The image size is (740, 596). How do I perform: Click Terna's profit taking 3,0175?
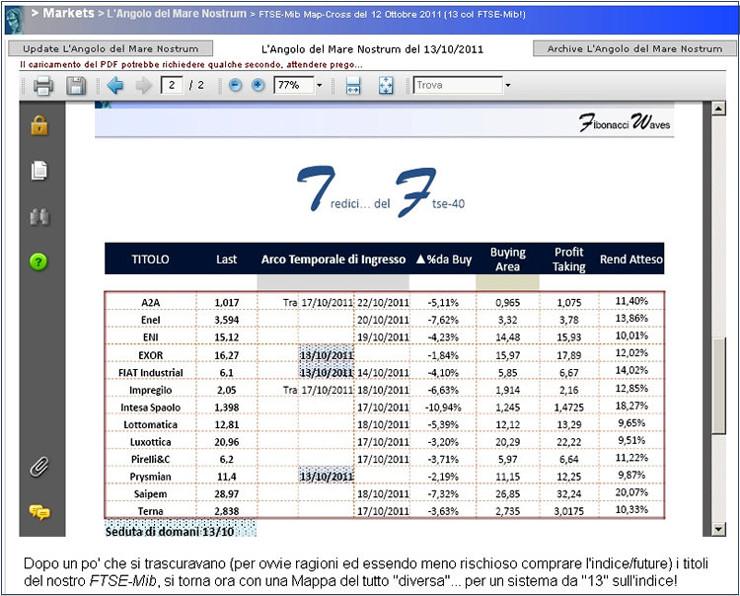(568, 511)
